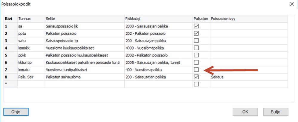Tick Palkaton checkbox for lomakk row
Viewport: 298px width, 122px height.
196,48
